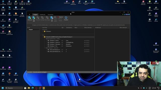Click the Twitter icon in NTLite title area

(x=125, y=14)
